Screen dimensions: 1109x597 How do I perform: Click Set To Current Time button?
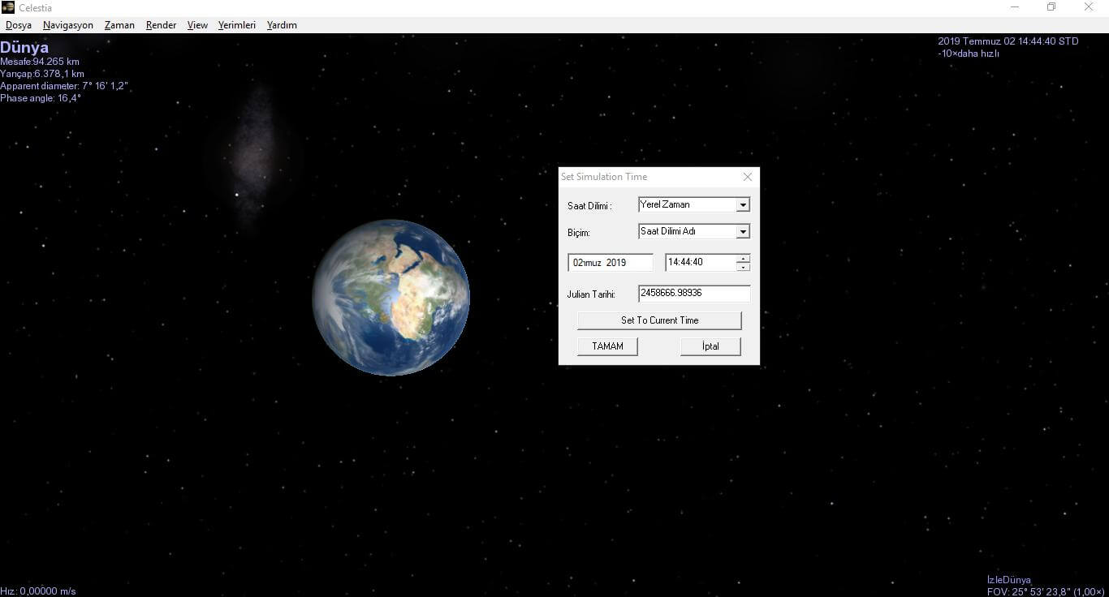click(x=659, y=320)
